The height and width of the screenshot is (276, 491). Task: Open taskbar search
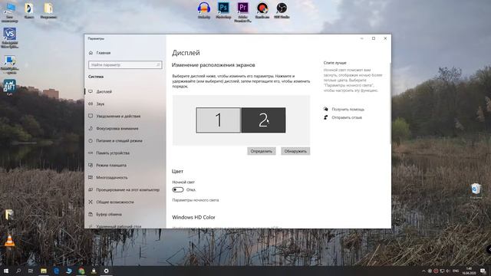[x=18, y=271]
